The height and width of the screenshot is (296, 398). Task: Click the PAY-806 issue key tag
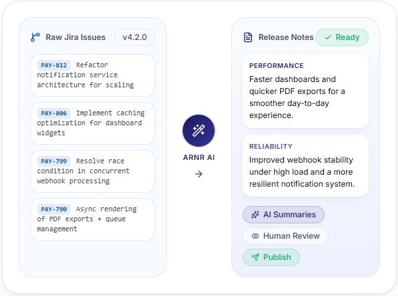(54, 113)
